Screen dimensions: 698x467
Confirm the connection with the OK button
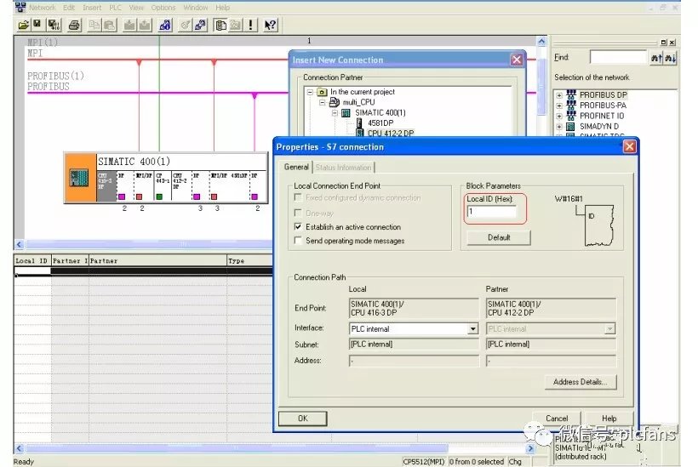pyautogui.click(x=302, y=419)
